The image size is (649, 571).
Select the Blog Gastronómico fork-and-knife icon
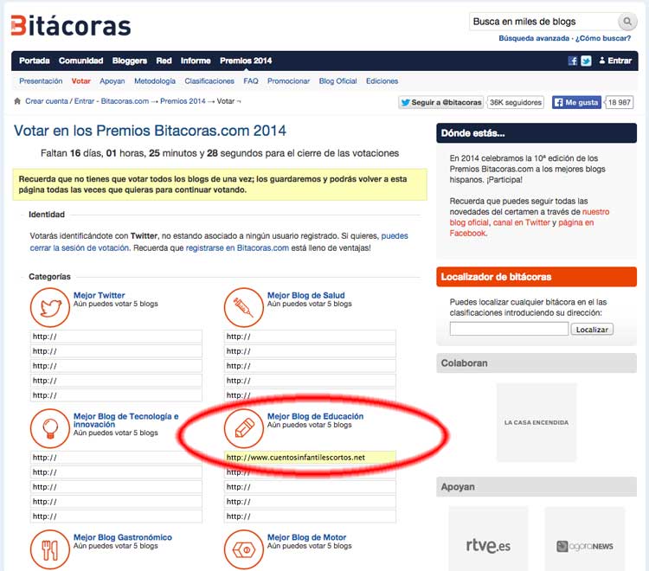(x=50, y=548)
